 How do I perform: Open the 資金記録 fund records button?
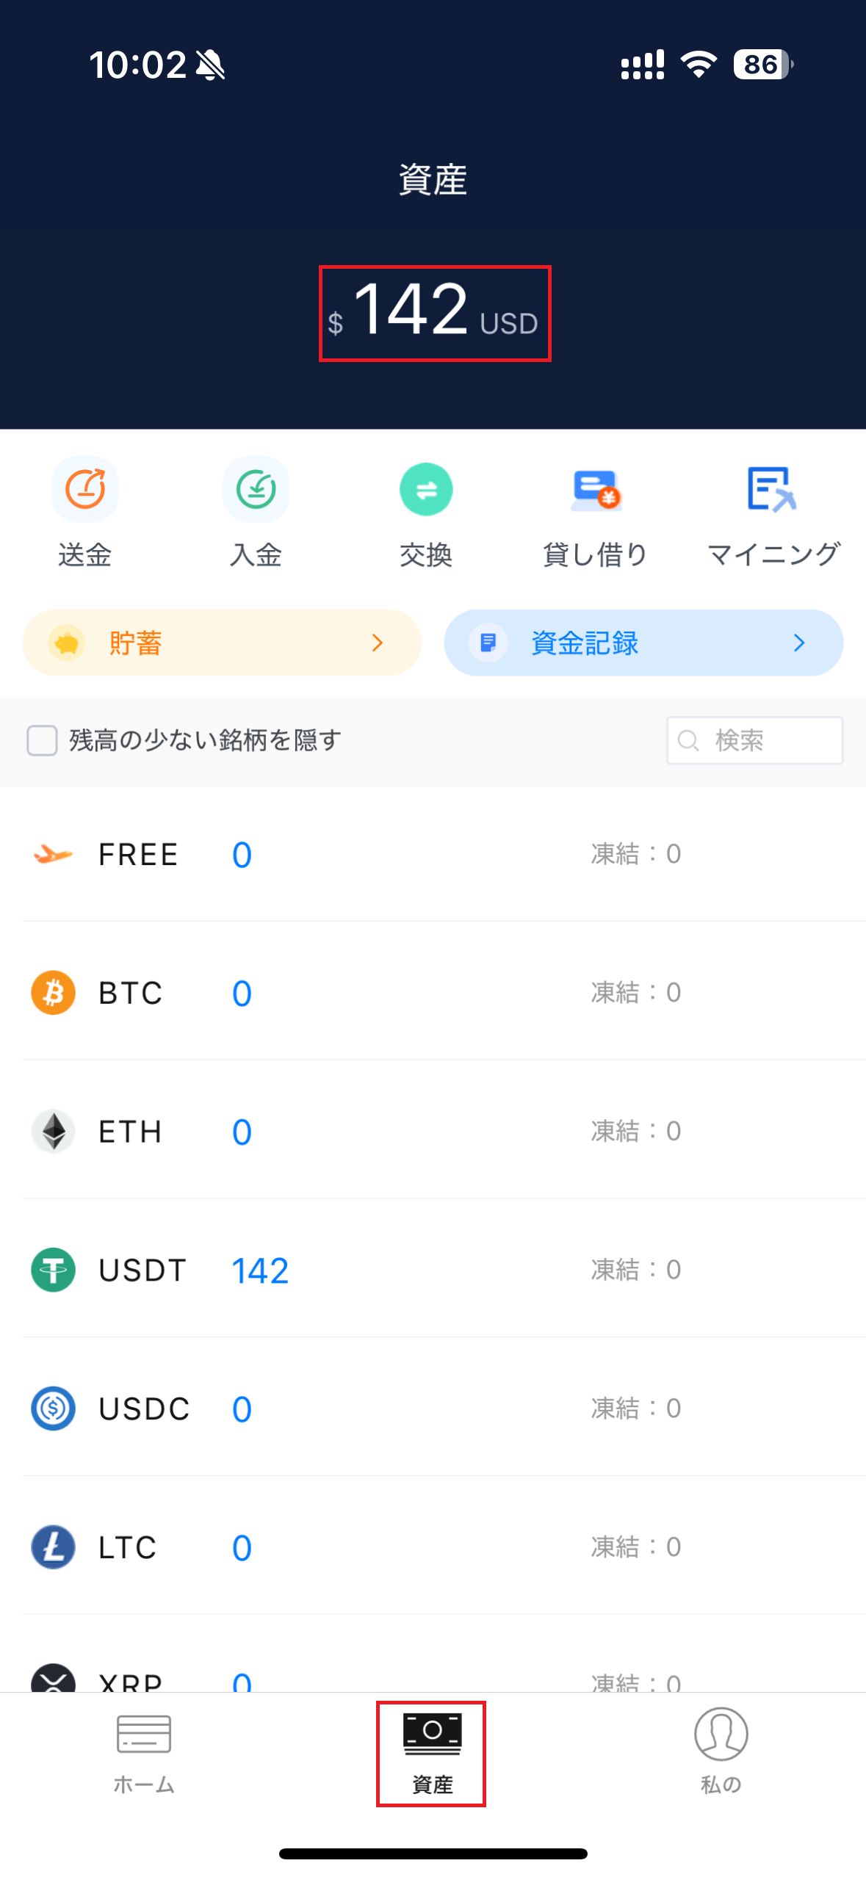[643, 643]
